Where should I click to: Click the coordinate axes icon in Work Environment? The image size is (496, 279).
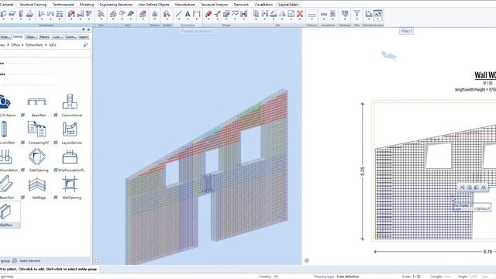point(369,14)
